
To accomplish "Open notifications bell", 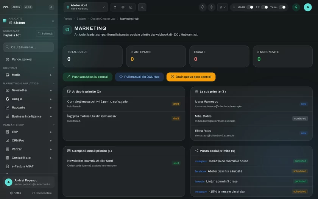I will click(x=203, y=7).
